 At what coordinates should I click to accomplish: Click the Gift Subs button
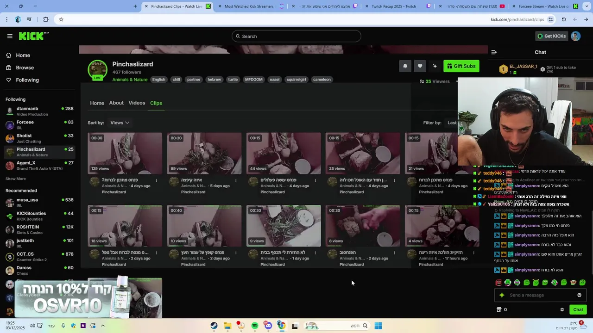coord(461,66)
